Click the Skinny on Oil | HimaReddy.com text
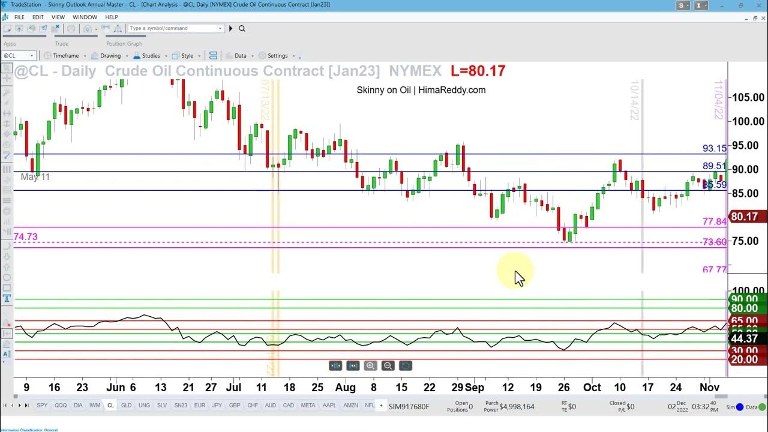The image size is (768, 432). pos(421,90)
